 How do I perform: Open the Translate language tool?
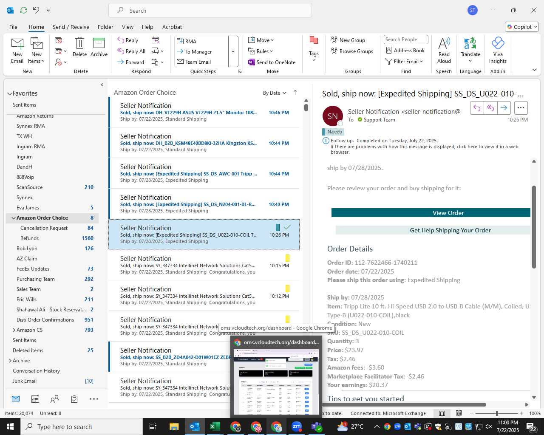[470, 50]
